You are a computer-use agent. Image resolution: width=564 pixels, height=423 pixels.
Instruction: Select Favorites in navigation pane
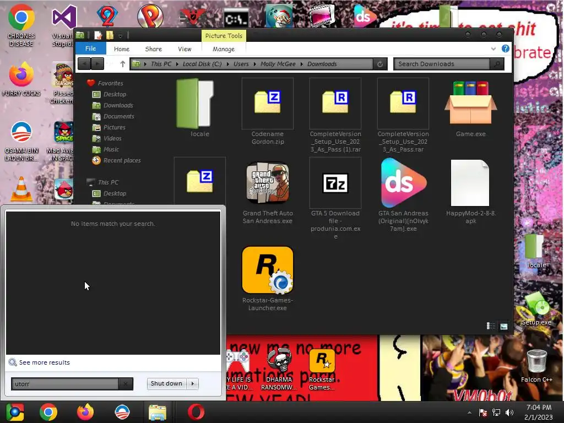pos(110,83)
